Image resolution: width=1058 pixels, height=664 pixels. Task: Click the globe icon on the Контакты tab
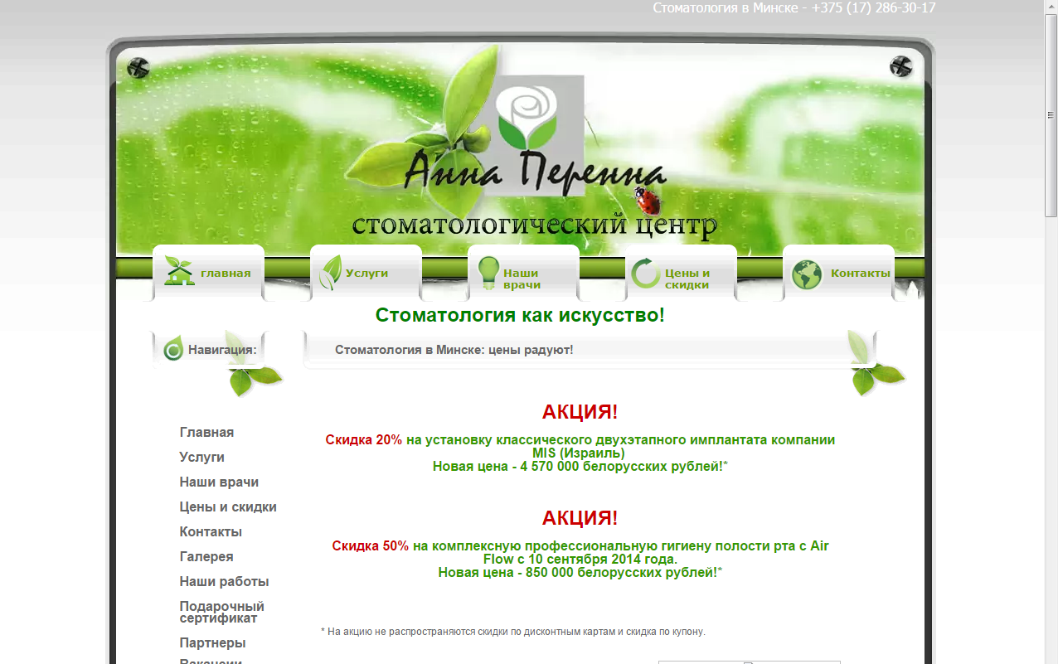coord(807,274)
